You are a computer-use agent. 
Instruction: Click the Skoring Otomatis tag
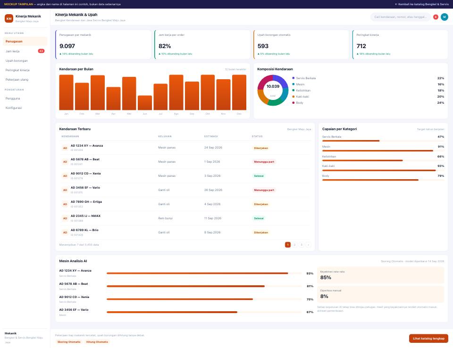click(69, 342)
